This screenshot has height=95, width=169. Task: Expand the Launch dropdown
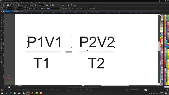(78, 5)
